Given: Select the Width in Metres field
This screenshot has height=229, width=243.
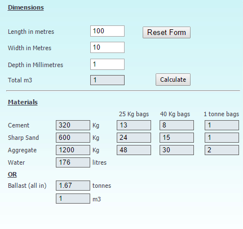Looking at the screenshot, I should tap(107, 47).
